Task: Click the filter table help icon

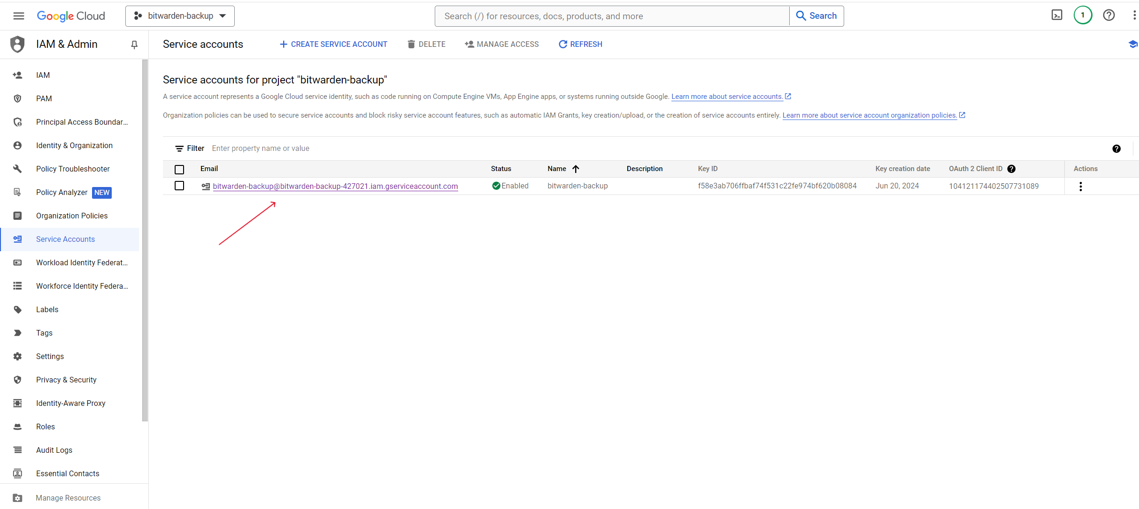Action: click(1116, 149)
